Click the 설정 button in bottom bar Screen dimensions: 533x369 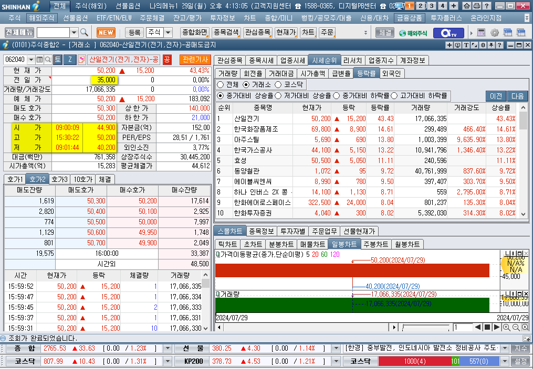521,361
